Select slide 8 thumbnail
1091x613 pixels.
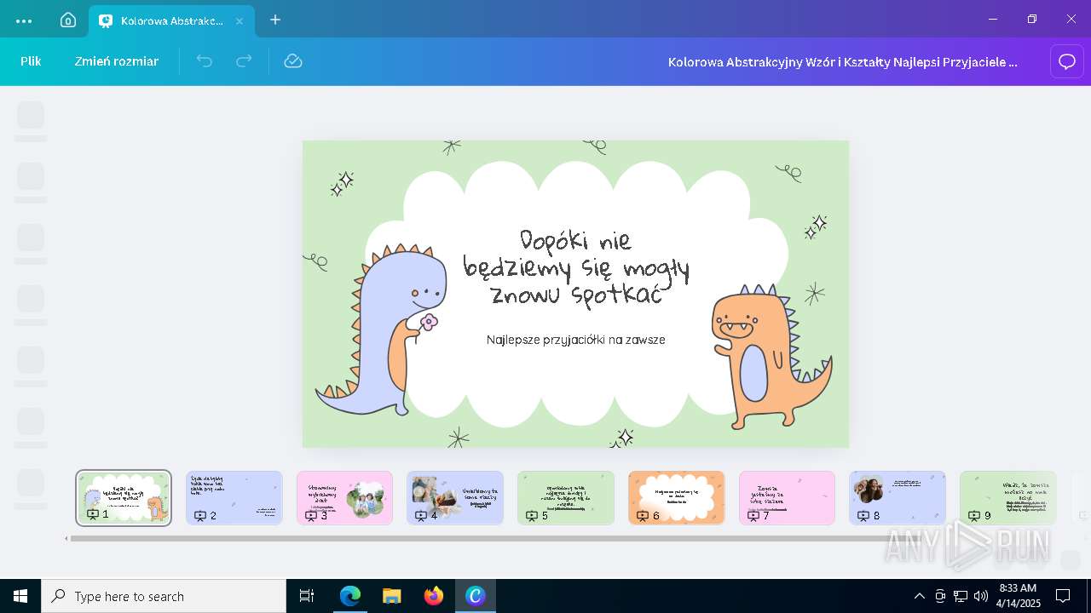[x=898, y=498]
